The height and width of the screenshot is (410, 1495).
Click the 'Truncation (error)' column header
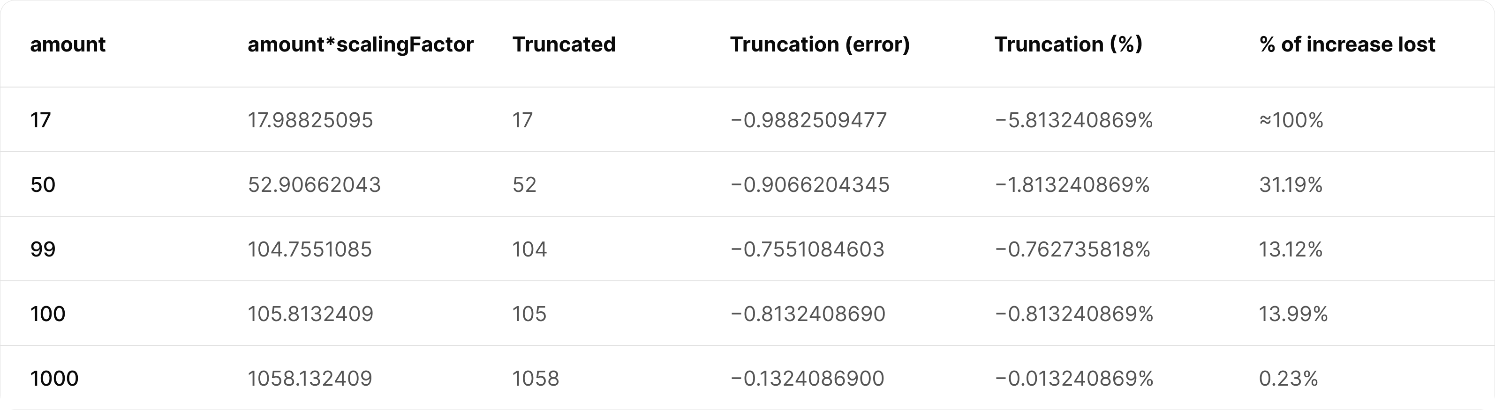point(819,44)
